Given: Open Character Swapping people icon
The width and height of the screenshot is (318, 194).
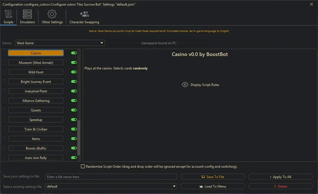Looking at the screenshot, I should (x=84, y=14).
